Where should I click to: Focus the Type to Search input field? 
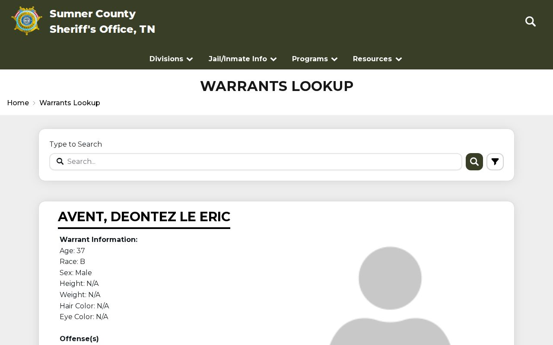[256, 162]
